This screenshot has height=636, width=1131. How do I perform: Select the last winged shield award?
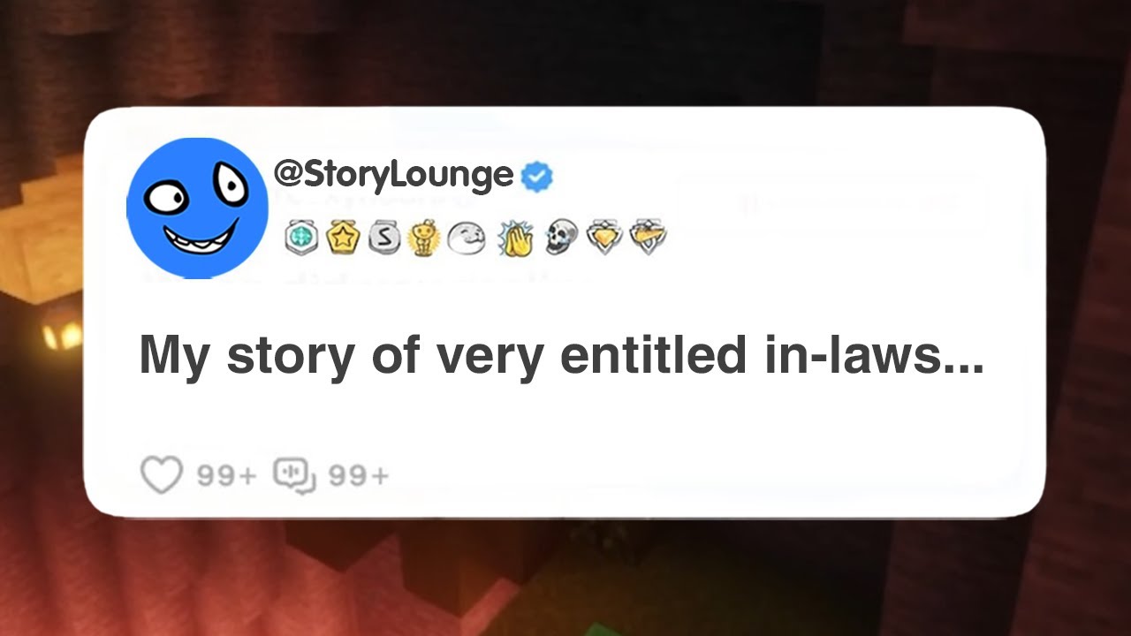tap(648, 238)
